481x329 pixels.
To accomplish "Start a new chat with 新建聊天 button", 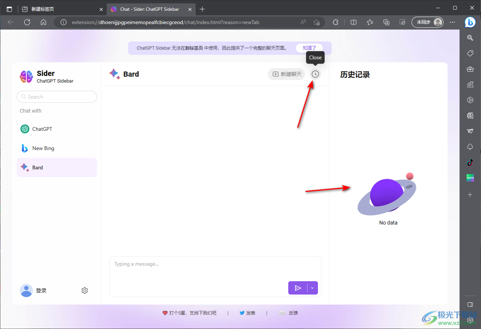I will pos(286,74).
